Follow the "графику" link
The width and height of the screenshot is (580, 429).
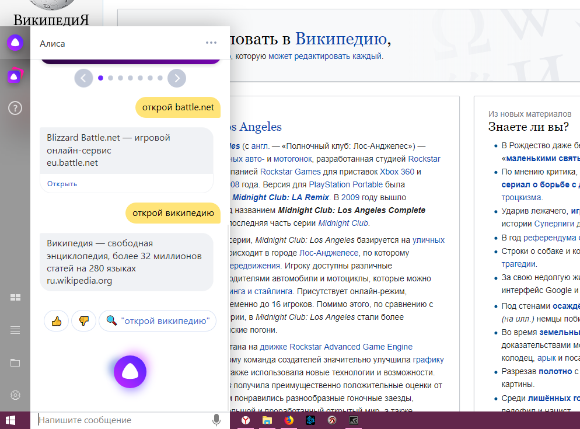click(x=428, y=360)
